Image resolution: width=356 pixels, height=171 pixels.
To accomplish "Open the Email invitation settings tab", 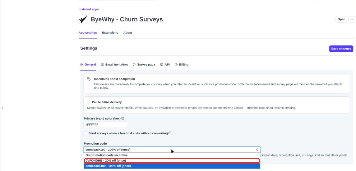I will click(x=114, y=64).
